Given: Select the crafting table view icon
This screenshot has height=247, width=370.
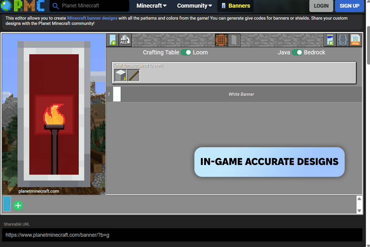Looking at the screenshot, I should [x=221, y=40].
